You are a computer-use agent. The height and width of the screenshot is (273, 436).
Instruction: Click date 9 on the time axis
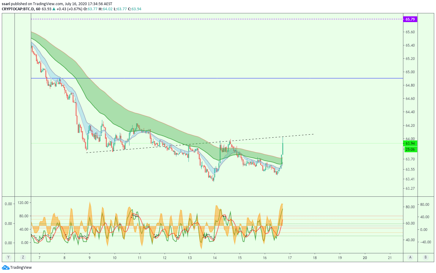point(90,258)
